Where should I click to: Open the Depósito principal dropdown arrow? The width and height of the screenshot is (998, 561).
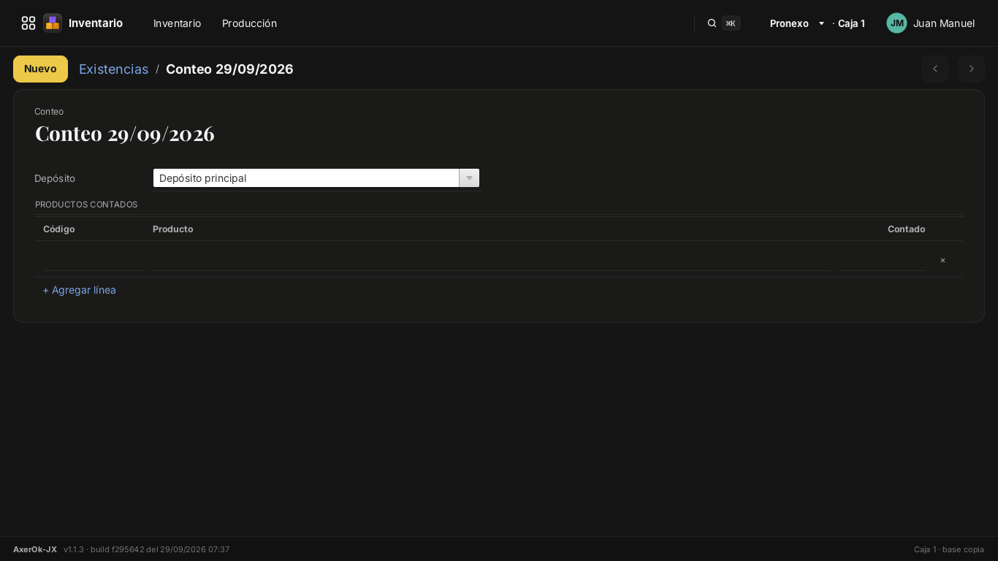click(x=469, y=178)
